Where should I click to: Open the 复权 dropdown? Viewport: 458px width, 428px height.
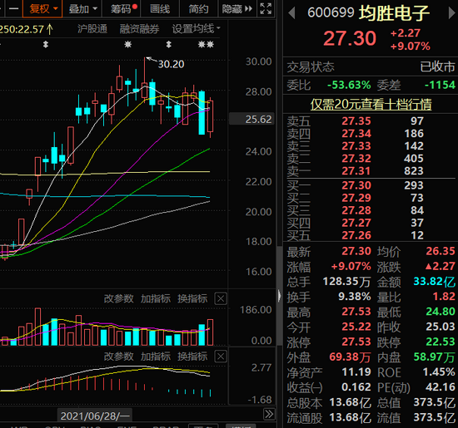point(42,9)
